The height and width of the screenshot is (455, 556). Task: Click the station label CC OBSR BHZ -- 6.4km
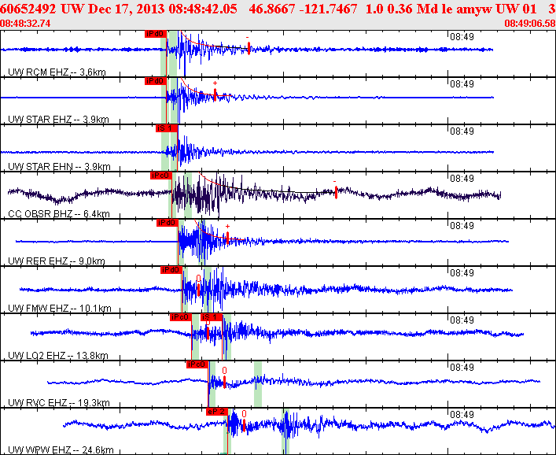click(59, 214)
